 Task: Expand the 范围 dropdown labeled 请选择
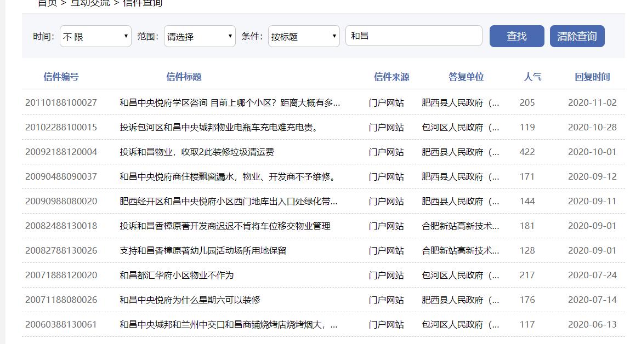coord(199,36)
